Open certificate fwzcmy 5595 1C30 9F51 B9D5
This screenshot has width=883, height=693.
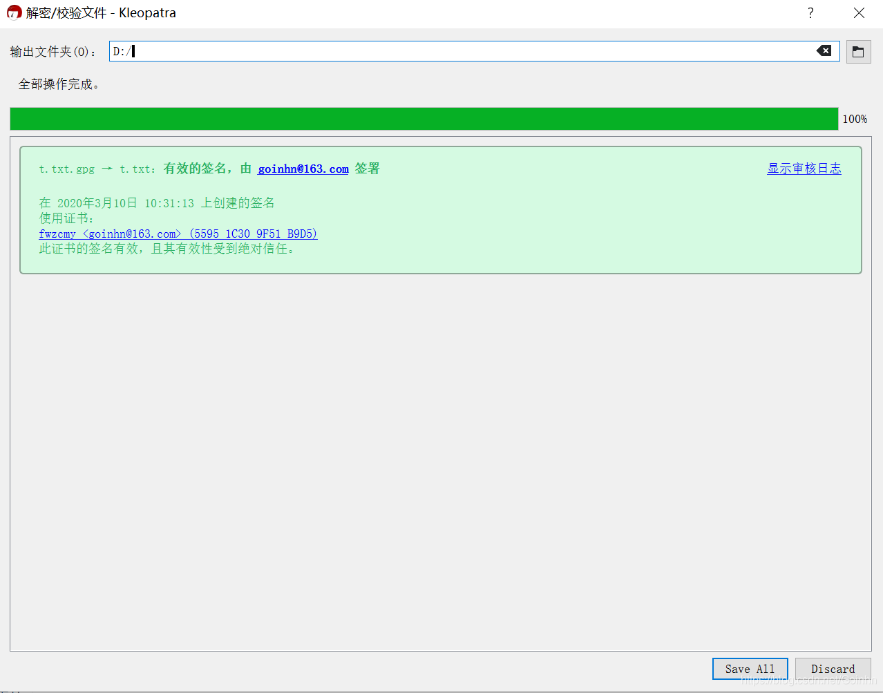click(x=178, y=234)
